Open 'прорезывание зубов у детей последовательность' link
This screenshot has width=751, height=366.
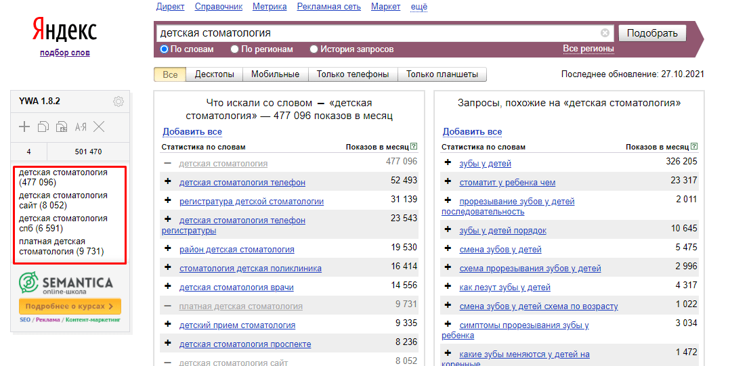click(x=508, y=206)
